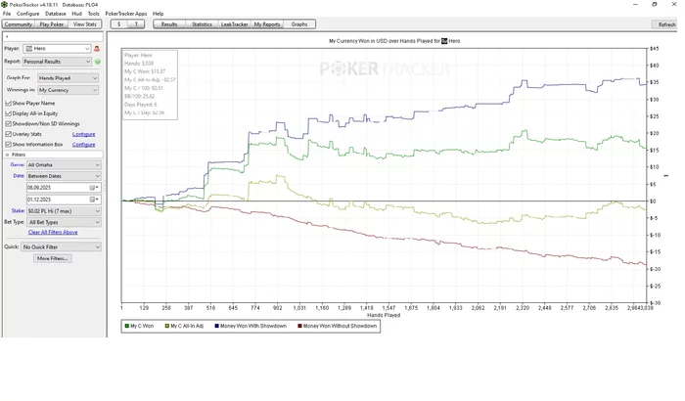Click Configure link next to Overlay Stats
This screenshot has width=685, height=401.
[83, 135]
